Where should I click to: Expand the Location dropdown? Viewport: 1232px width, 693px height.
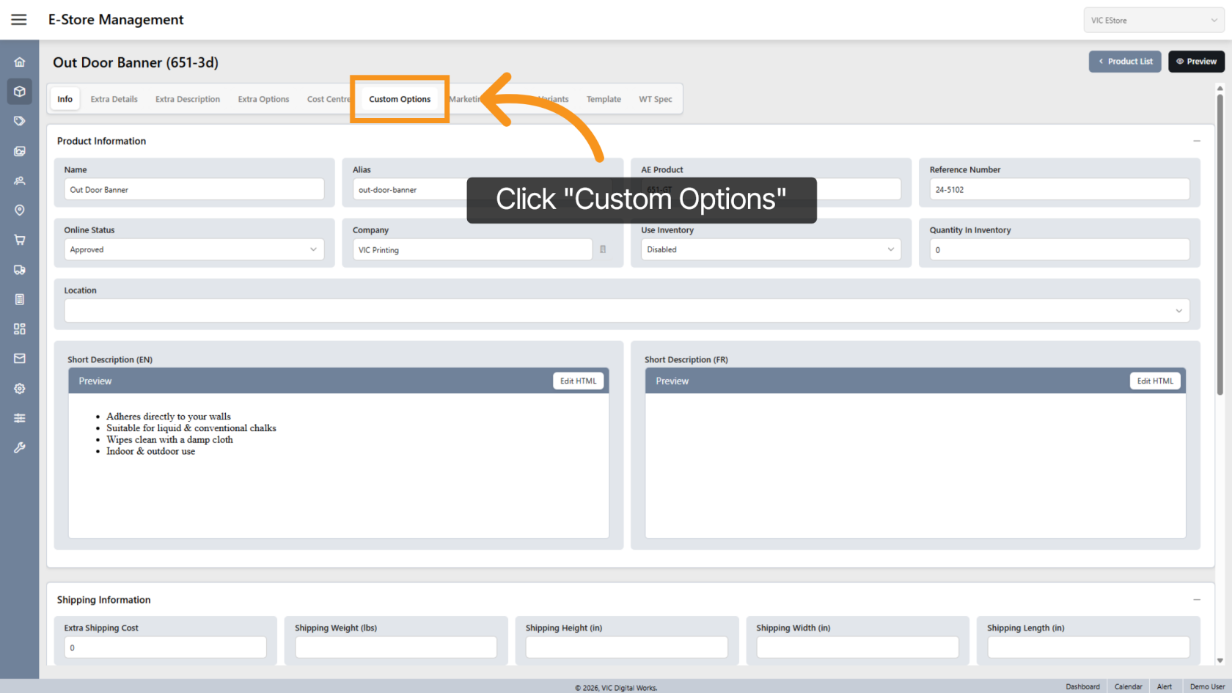coord(626,311)
